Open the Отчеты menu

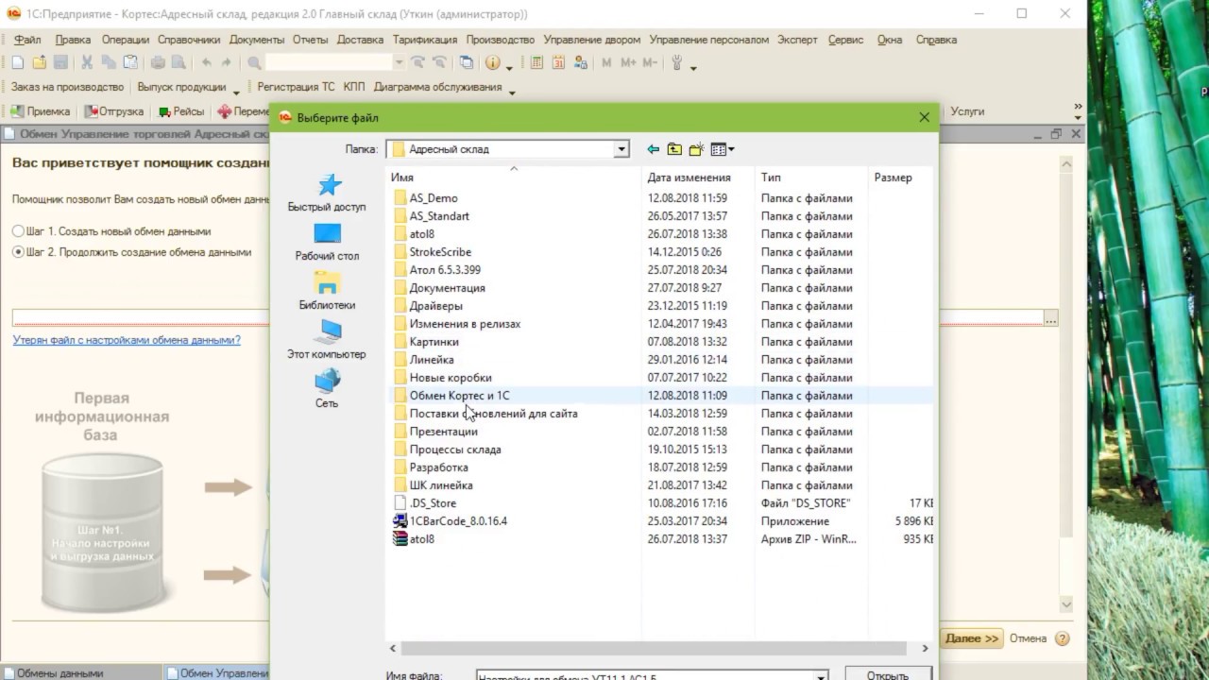coord(310,40)
